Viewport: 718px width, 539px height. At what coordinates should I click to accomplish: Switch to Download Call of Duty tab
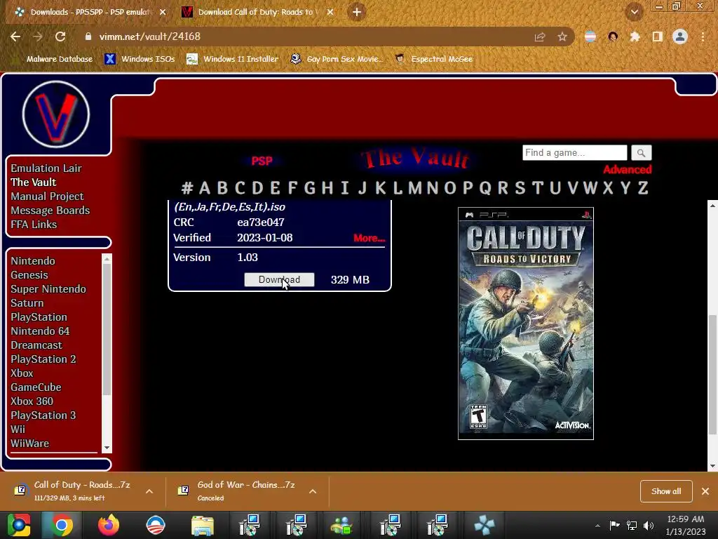pyautogui.click(x=257, y=12)
